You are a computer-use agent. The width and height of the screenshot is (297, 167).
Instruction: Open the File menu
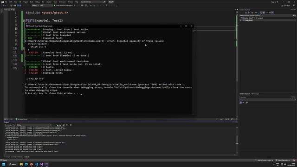point(6,2)
